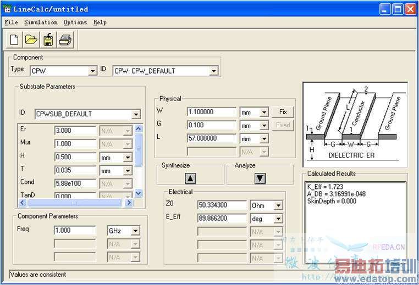The width and height of the screenshot is (419, 285).
Task: Click the Z0 value field 50.334300
Action: pos(222,205)
